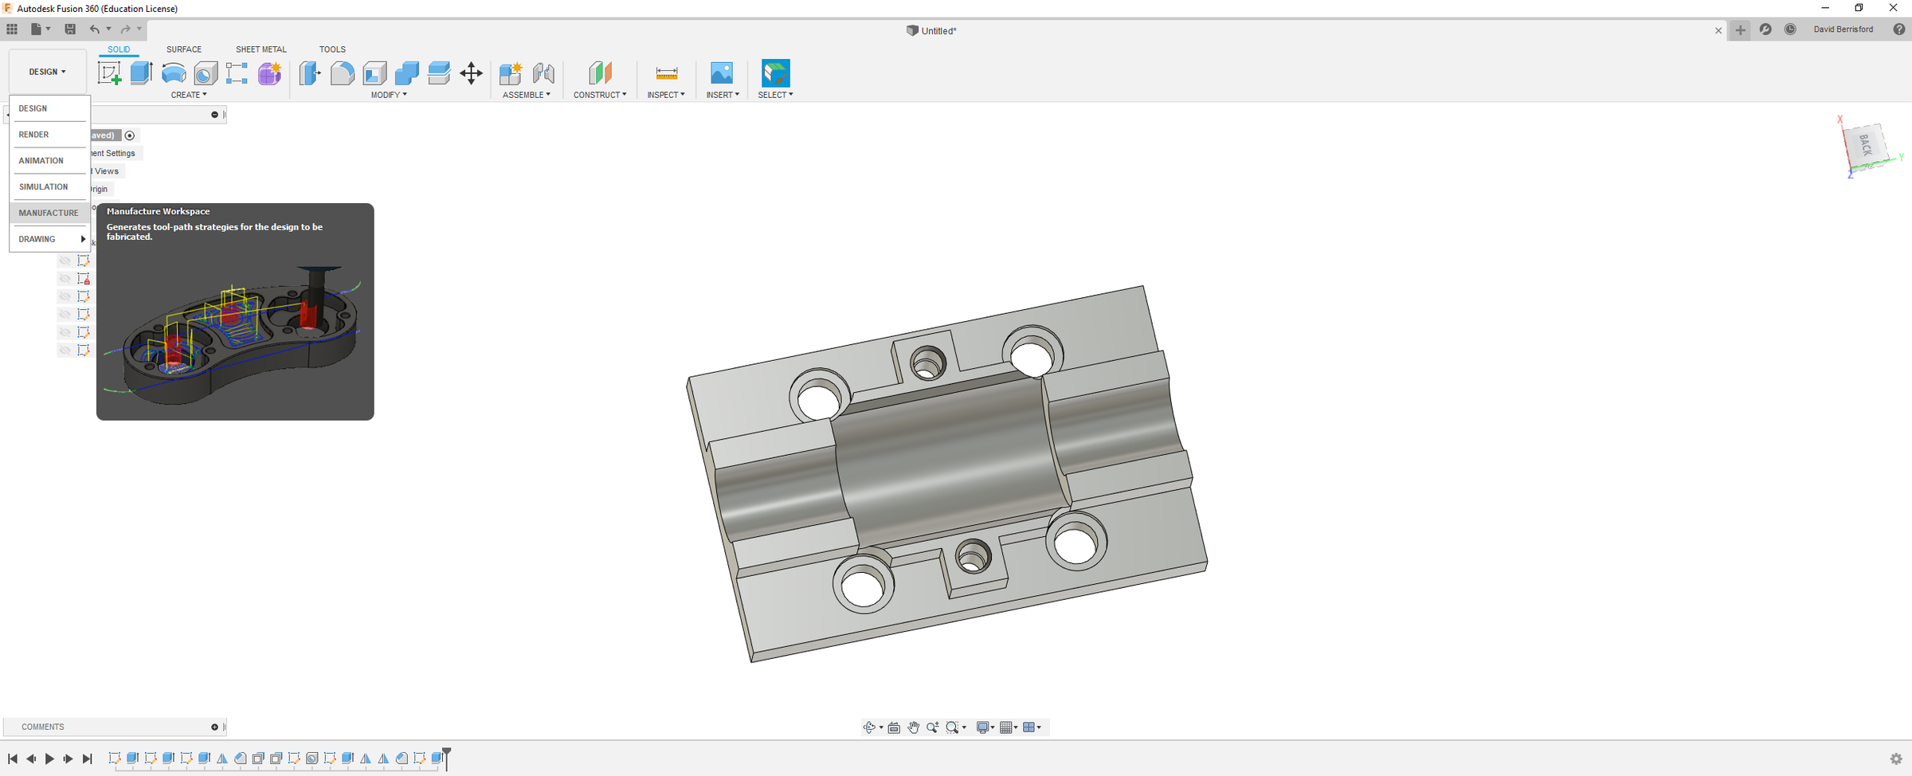The width and height of the screenshot is (1912, 776).
Task: Select MANUFACTURE from workspace menu
Action: tap(49, 213)
